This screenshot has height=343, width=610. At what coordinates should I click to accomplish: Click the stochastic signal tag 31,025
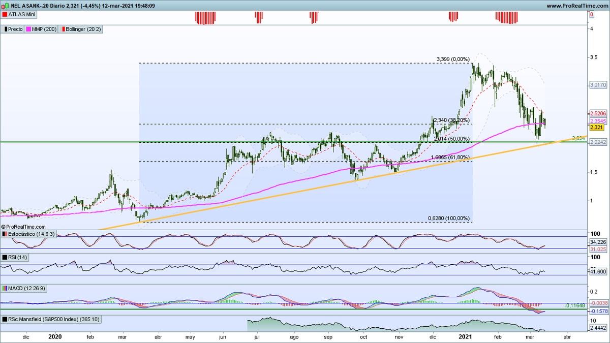coord(597,249)
